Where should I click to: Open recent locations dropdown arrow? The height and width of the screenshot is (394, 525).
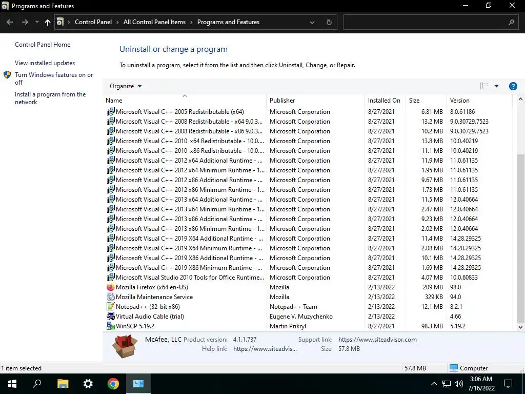(x=37, y=22)
